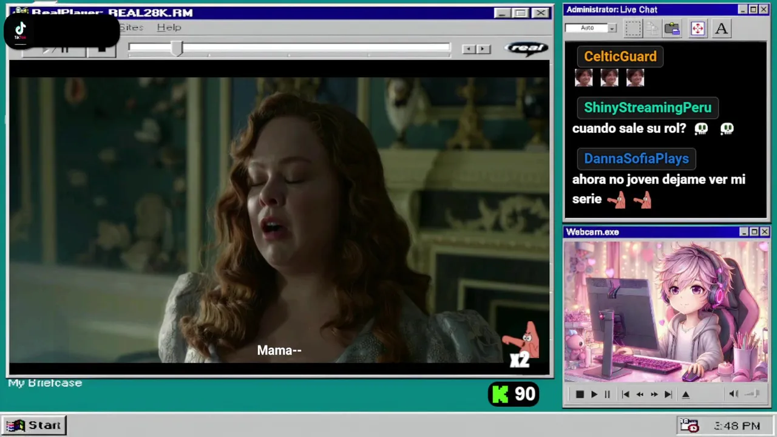Click the play button in Webcam.exe
This screenshot has height=437, width=777.
[594, 395]
